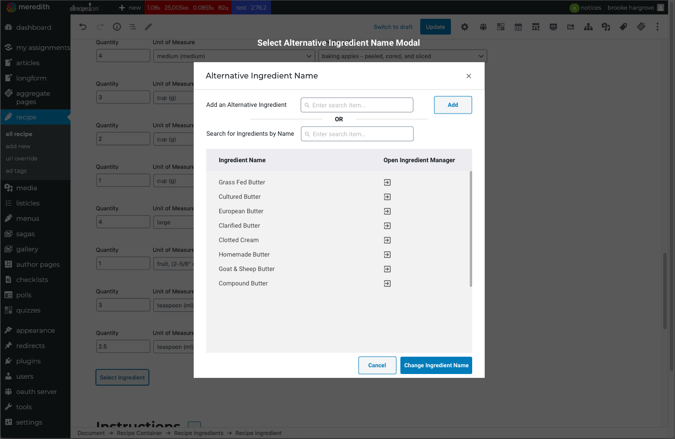
Task: Click the blocks grid icon in toolbar
Action: click(x=501, y=27)
